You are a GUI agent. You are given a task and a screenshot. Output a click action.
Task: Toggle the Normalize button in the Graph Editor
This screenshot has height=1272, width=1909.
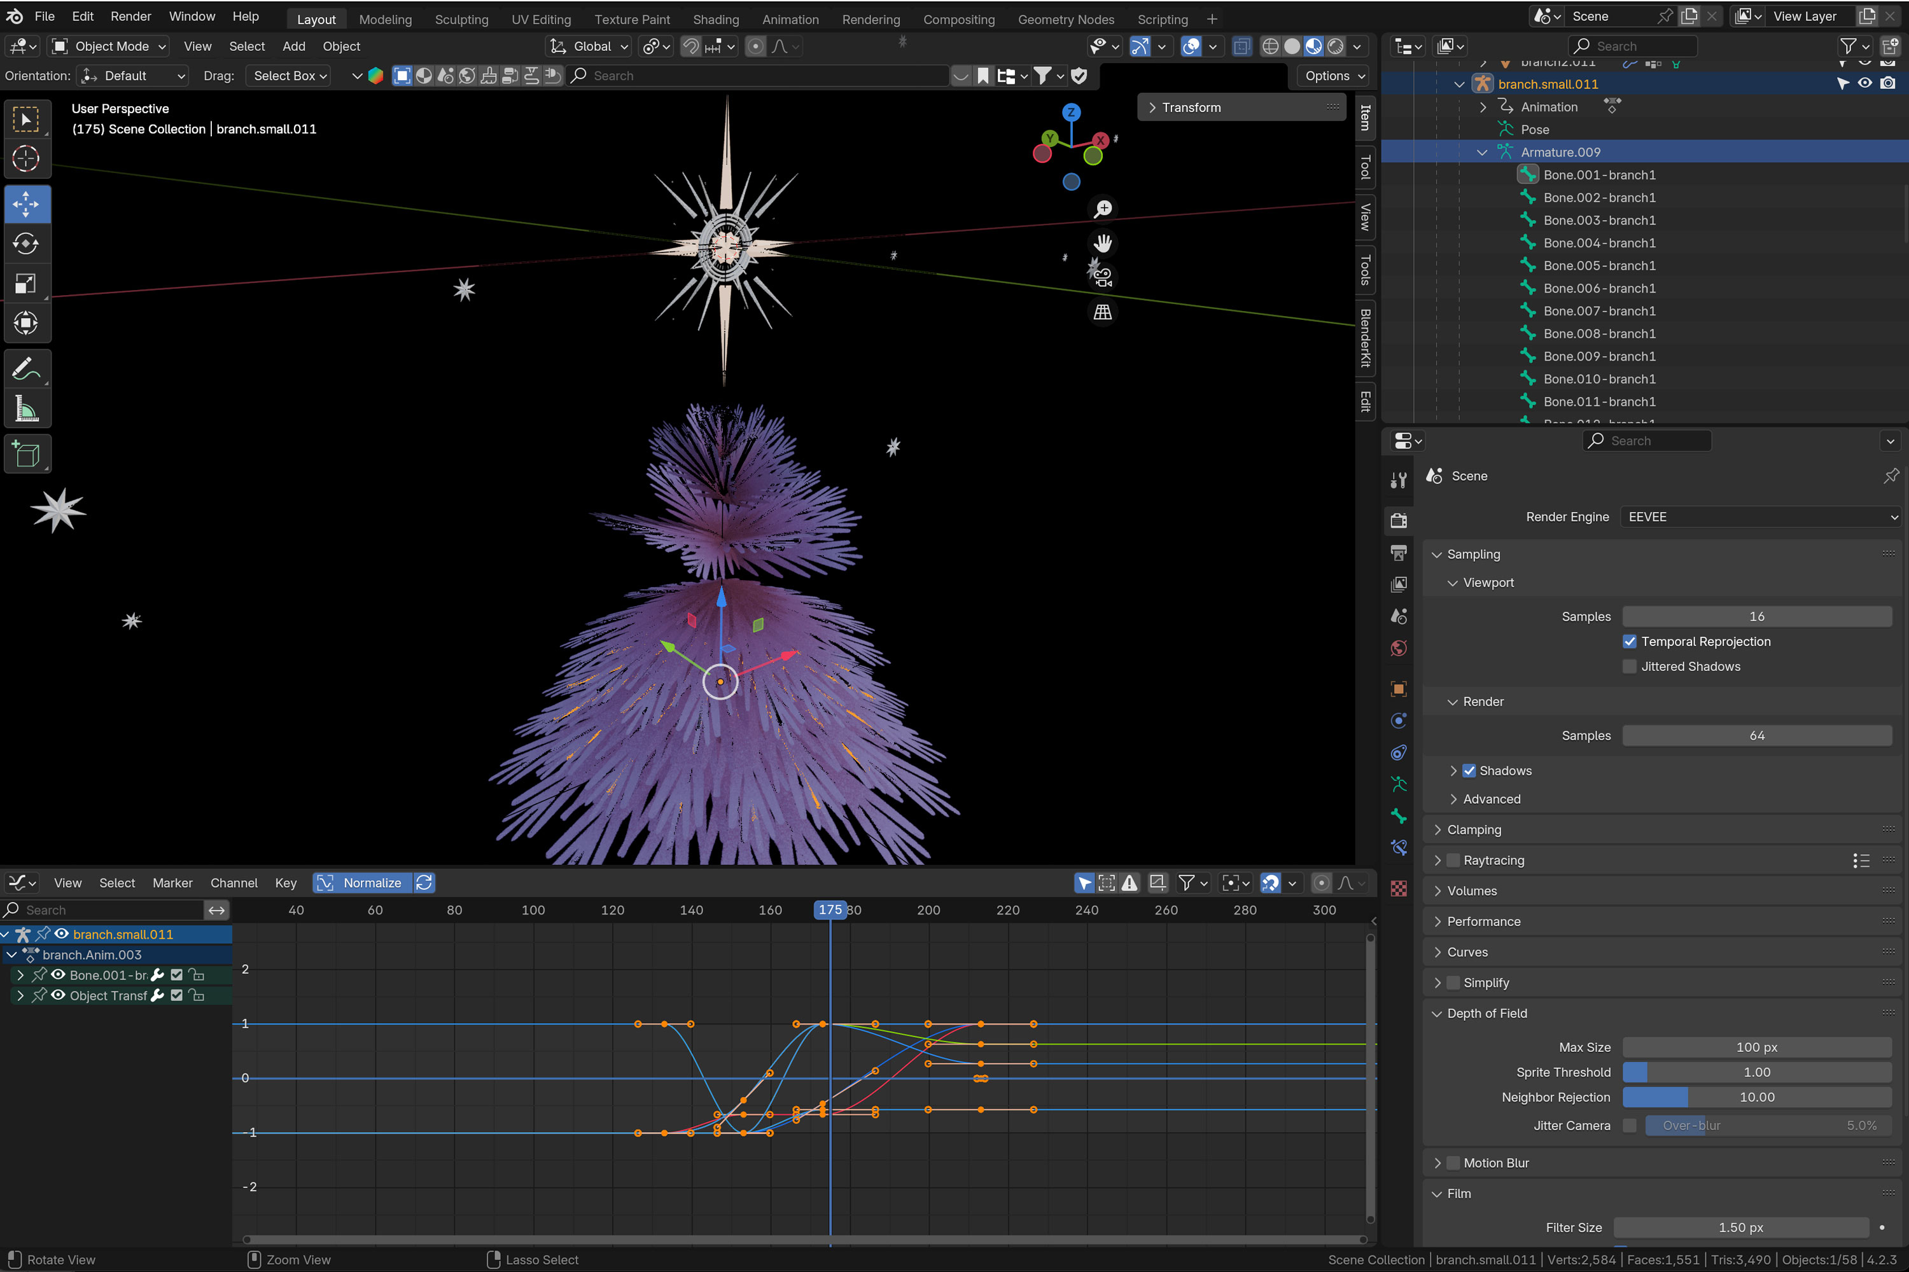363,883
